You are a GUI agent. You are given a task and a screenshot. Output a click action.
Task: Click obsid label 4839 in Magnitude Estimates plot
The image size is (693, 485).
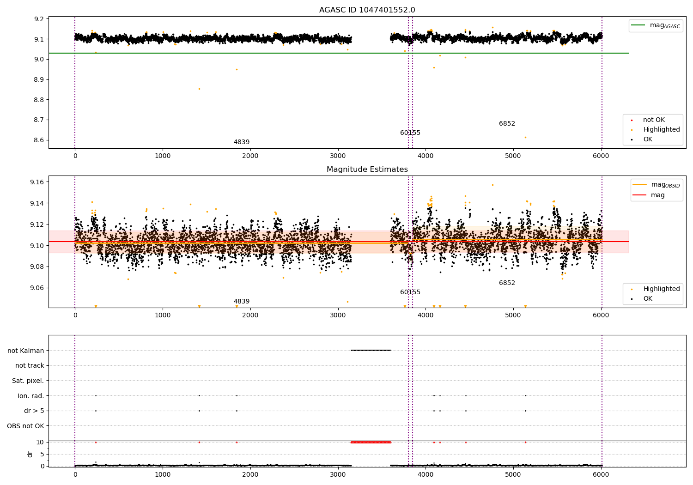[242, 302]
